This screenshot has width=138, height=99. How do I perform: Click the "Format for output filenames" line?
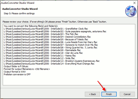point(27,69)
